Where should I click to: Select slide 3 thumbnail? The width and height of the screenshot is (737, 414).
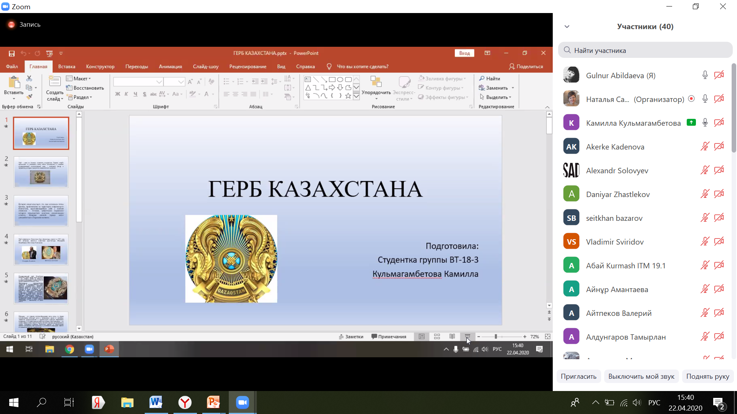41,211
